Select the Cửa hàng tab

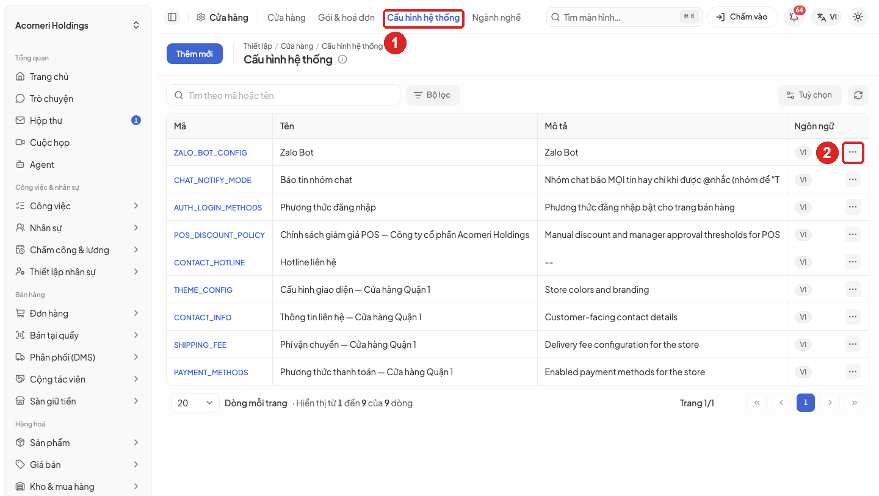point(286,18)
